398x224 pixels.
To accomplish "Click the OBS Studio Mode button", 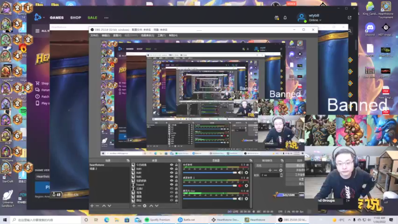I will [296, 175].
